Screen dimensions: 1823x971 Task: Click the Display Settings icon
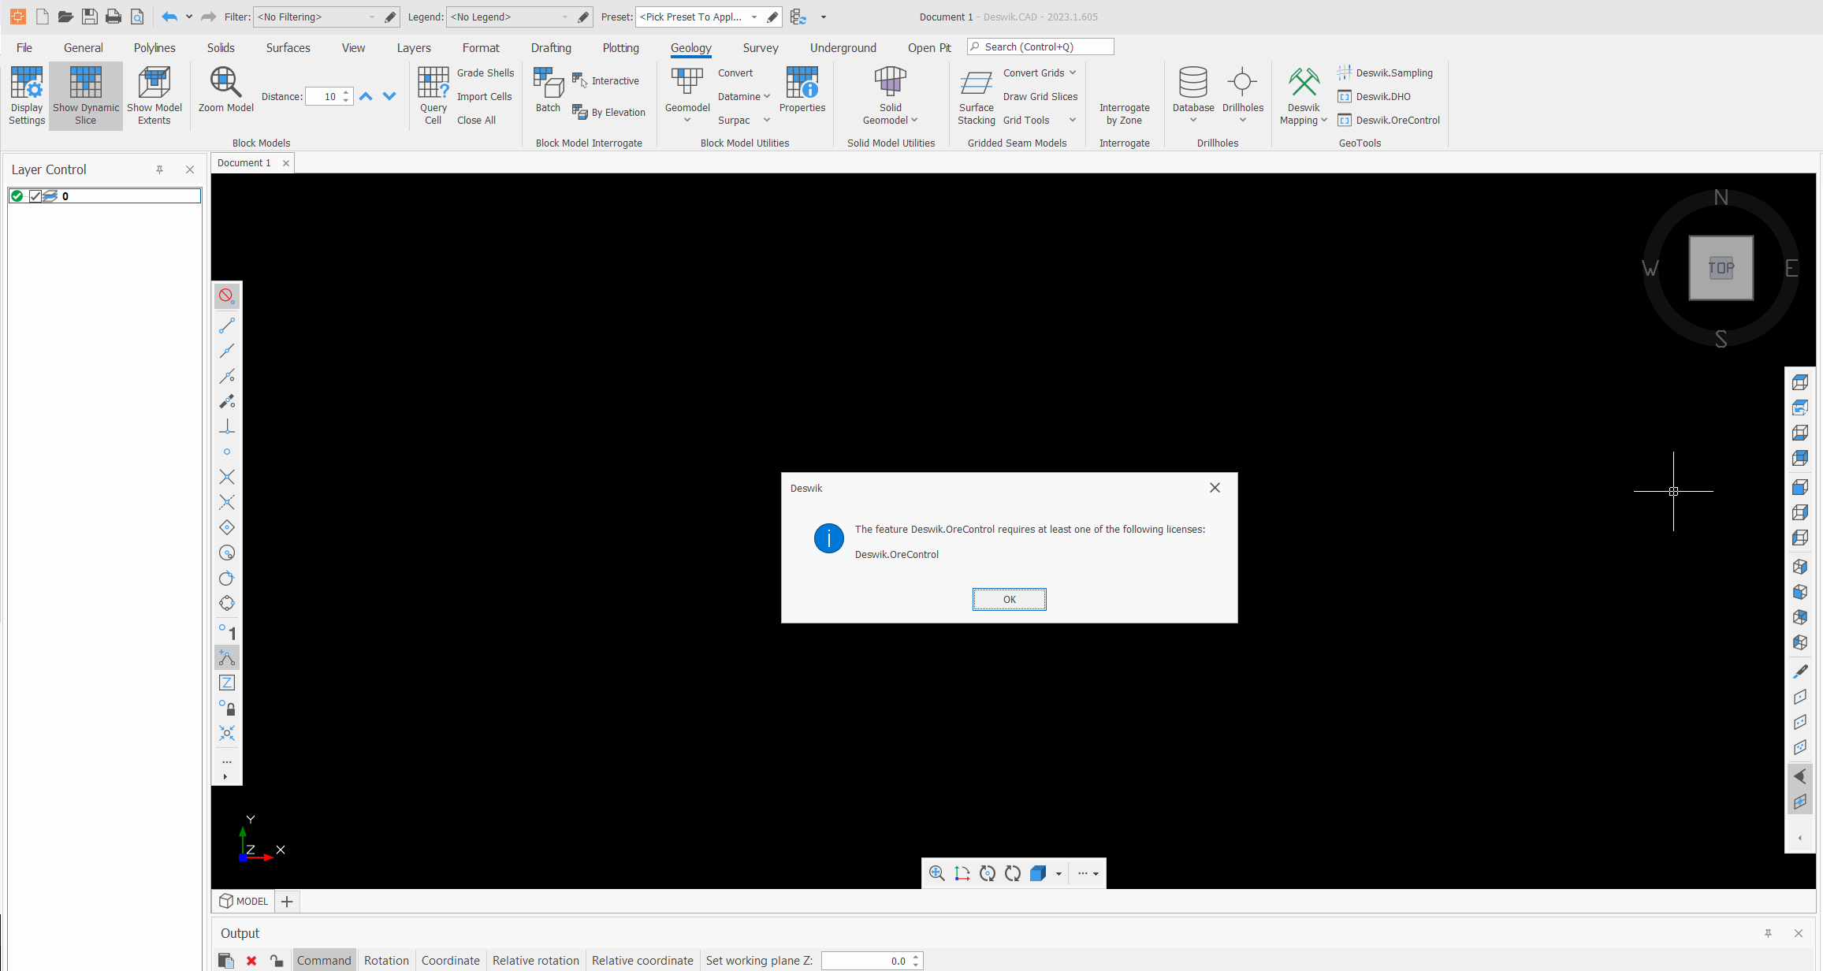click(27, 83)
